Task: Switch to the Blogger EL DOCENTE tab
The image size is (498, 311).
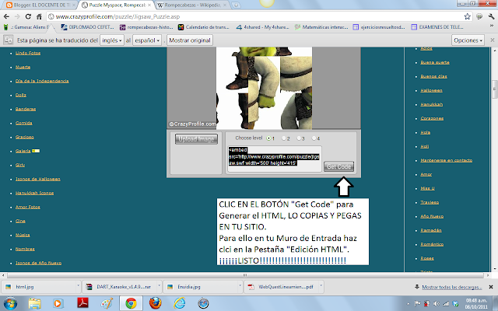Action: click(x=40, y=5)
